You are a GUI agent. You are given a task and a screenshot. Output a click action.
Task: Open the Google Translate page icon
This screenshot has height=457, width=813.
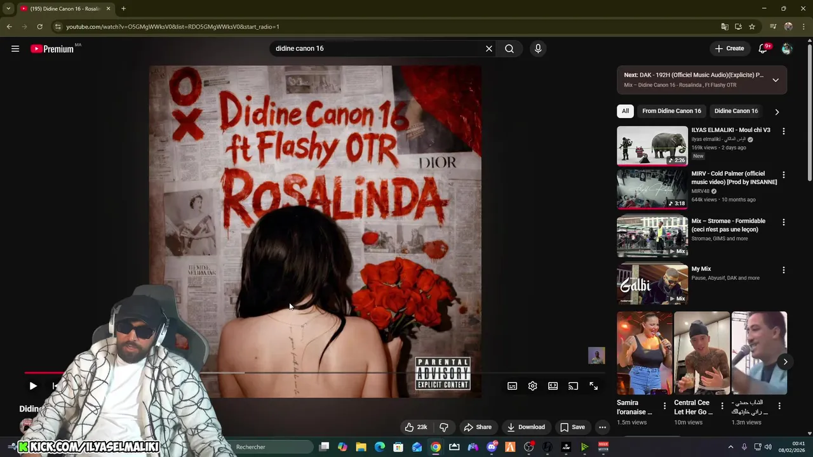tap(725, 27)
